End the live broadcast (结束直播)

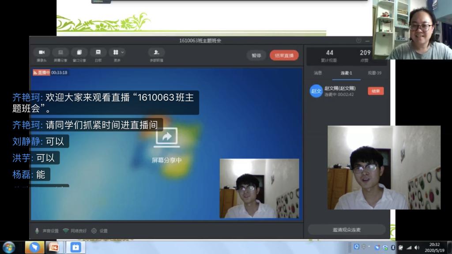pyautogui.click(x=284, y=56)
